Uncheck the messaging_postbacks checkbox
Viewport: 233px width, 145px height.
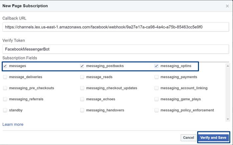pos(82,66)
